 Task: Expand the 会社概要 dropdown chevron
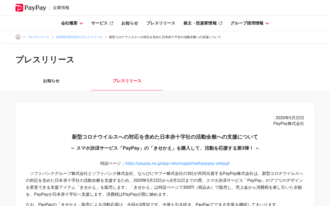click(81, 23)
